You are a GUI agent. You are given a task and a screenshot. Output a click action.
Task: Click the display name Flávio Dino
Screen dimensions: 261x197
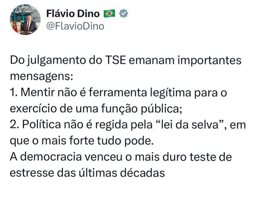73,14
